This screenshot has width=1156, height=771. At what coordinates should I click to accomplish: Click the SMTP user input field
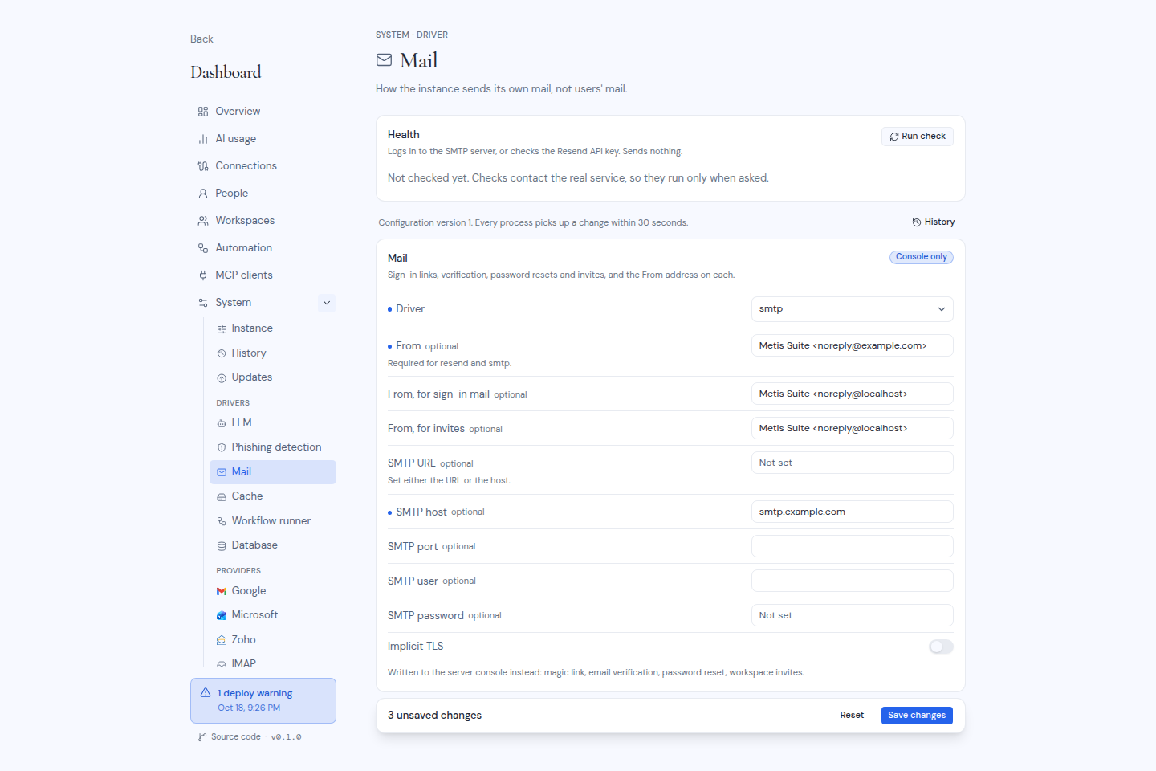coord(853,581)
